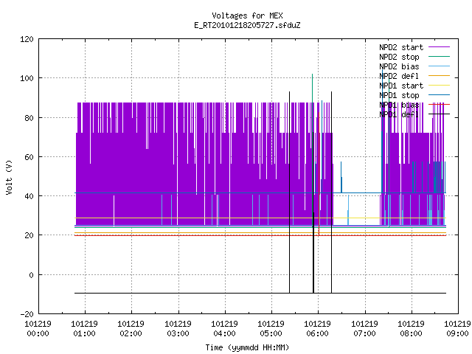Click the orange NPD2 defl legend line
Viewport: 472px width, 354px height.
point(439,76)
